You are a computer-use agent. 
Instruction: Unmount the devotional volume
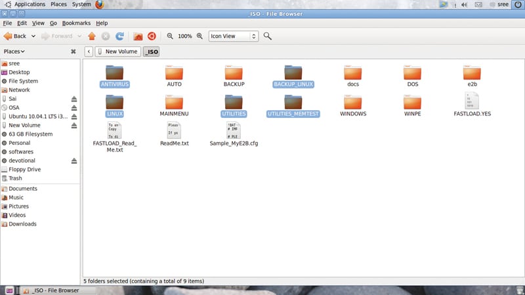[x=74, y=161]
